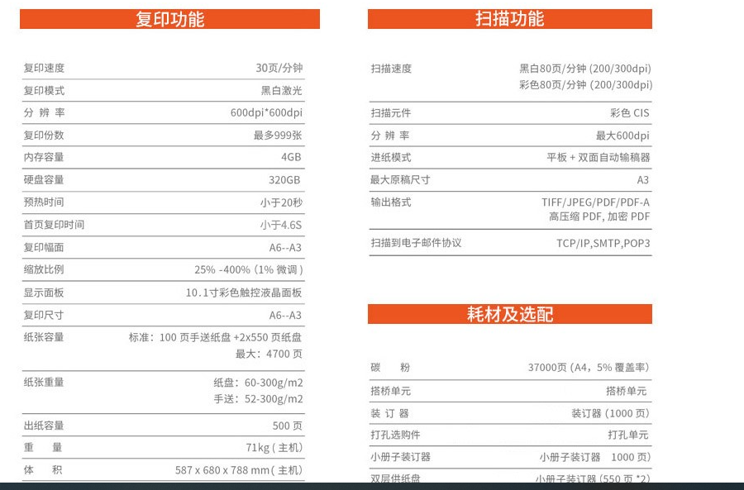This screenshot has height=490, width=744.
Task: Select the 进纸模式 label
Action: pyautogui.click(x=392, y=157)
